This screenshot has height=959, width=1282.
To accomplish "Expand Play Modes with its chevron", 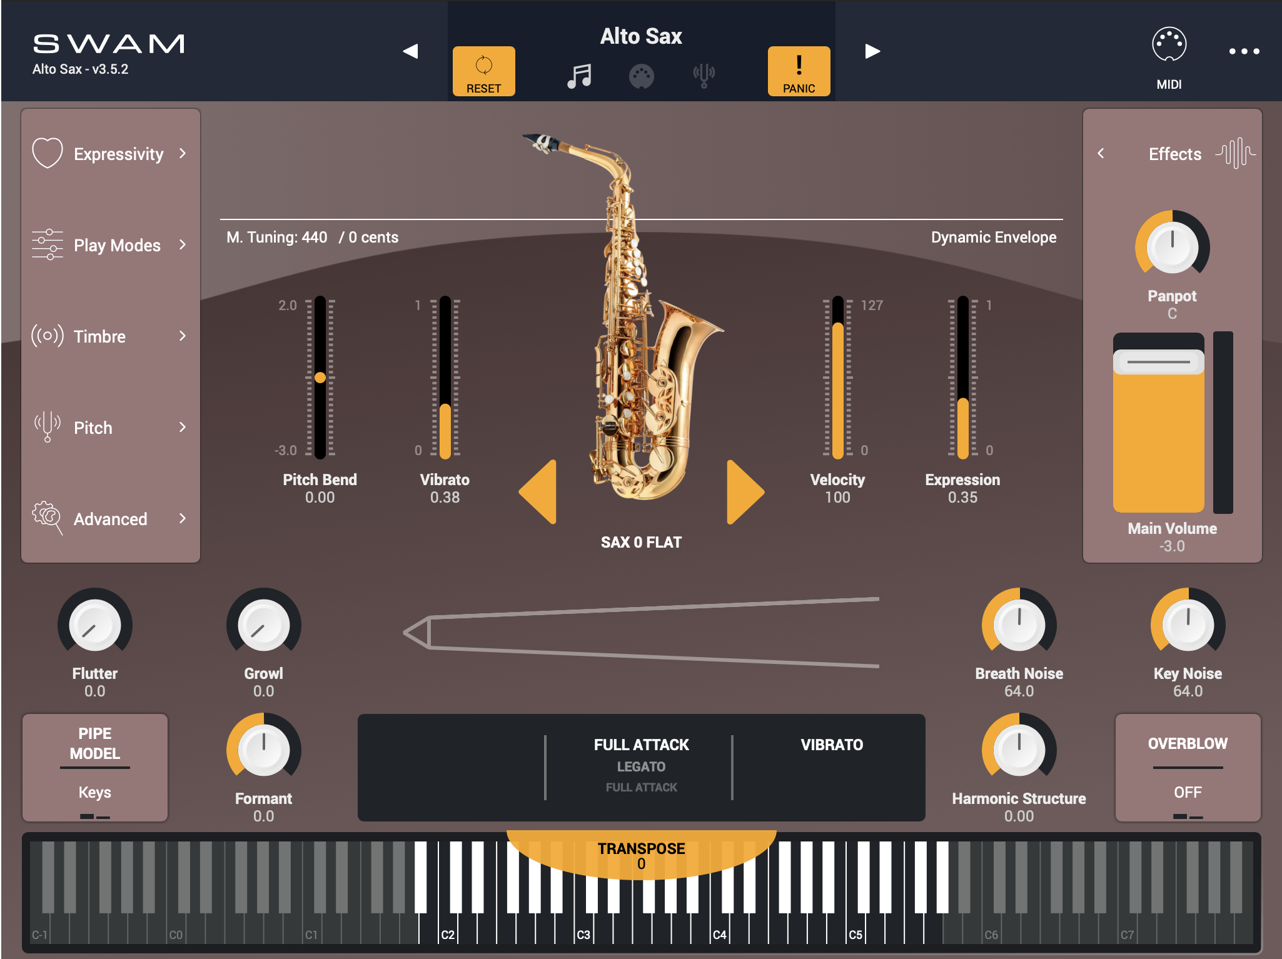I will (x=183, y=244).
